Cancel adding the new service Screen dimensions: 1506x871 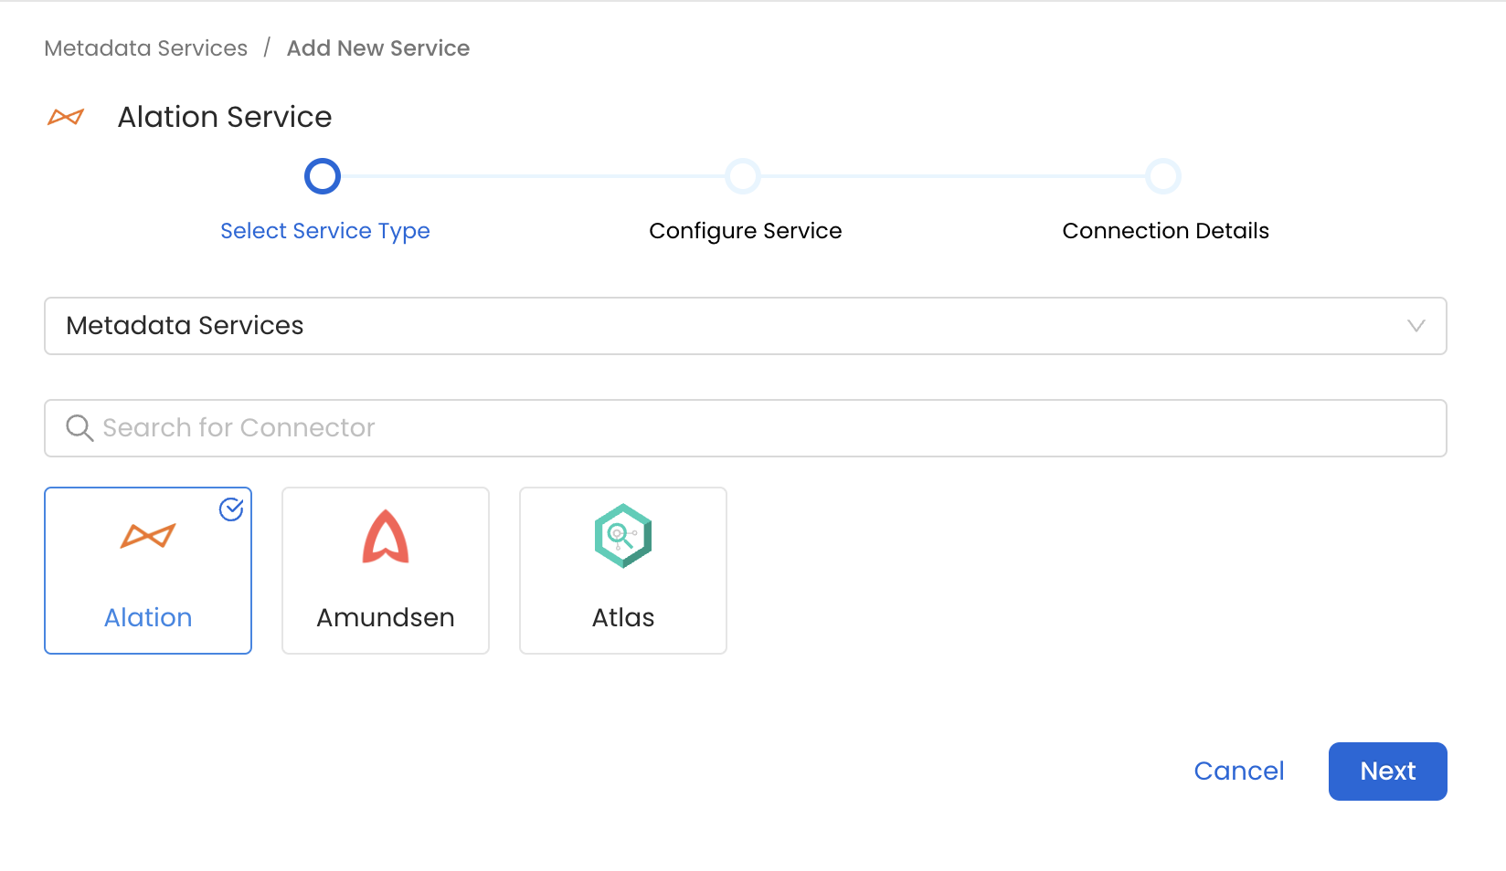pos(1238,771)
